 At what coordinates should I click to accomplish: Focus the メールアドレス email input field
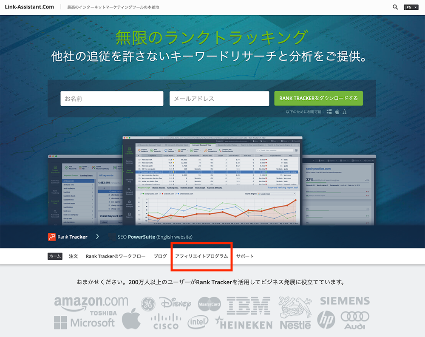(x=219, y=99)
